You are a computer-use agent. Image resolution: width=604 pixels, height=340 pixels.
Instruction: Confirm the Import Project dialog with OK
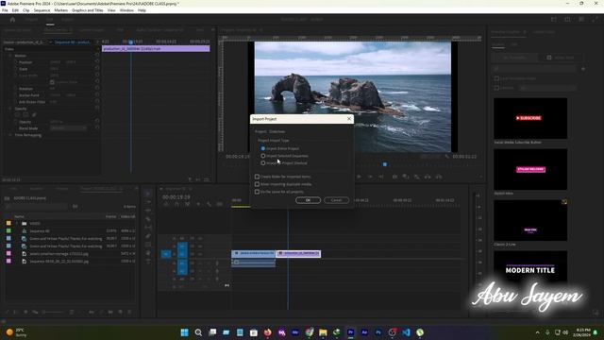[308, 200]
